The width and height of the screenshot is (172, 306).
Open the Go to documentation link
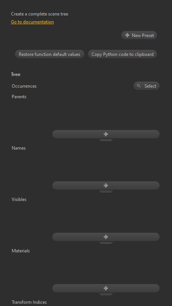32,22
